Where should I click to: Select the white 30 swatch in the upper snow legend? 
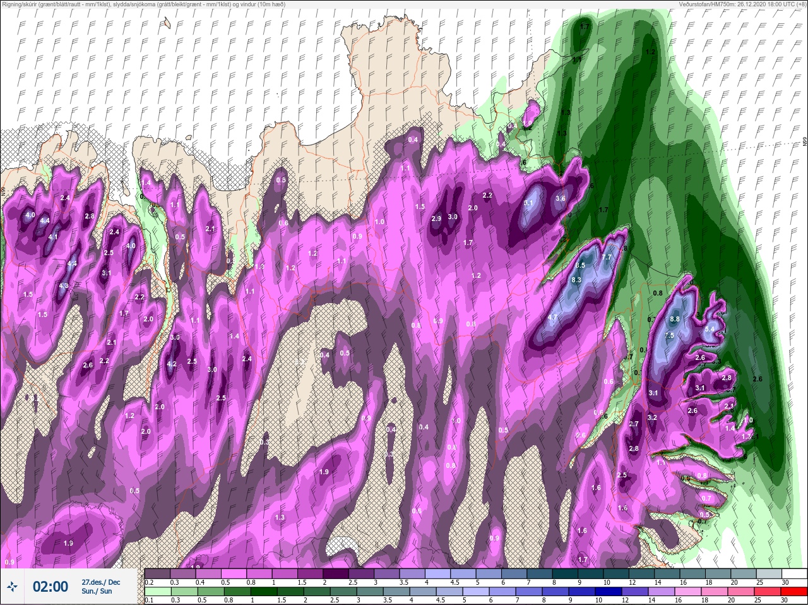794,573
